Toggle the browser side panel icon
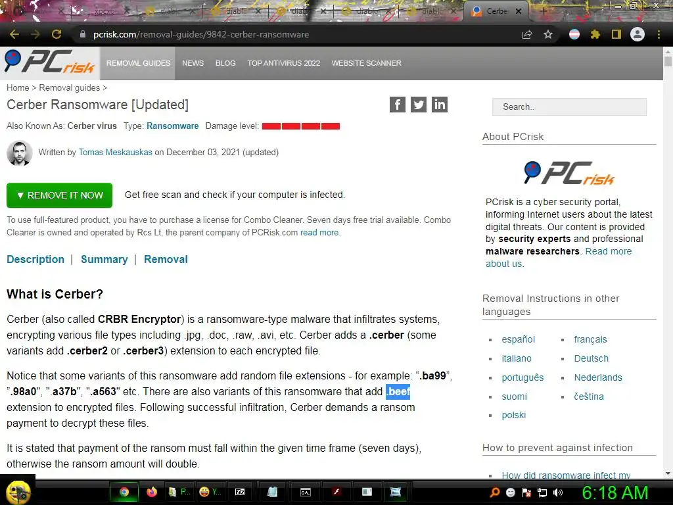The image size is (673, 505). [x=616, y=34]
